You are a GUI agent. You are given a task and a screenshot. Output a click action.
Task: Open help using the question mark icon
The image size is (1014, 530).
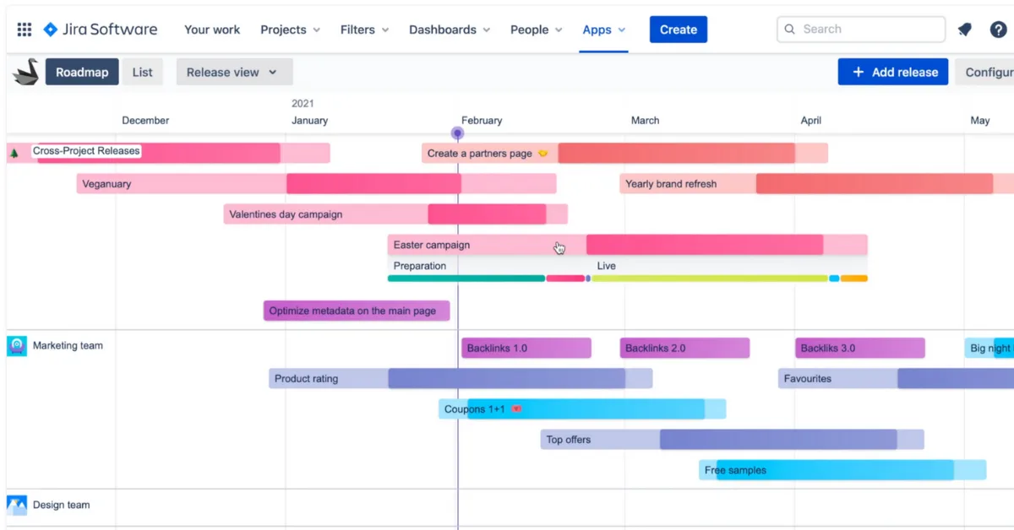(x=999, y=29)
